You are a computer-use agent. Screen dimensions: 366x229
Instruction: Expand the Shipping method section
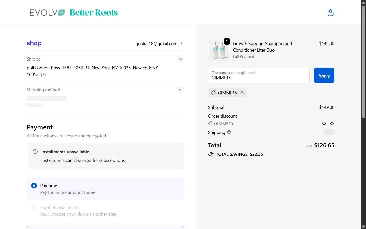[x=180, y=90]
